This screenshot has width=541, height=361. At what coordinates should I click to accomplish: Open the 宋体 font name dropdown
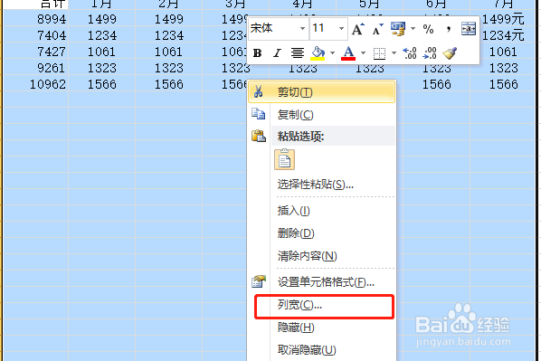302,29
